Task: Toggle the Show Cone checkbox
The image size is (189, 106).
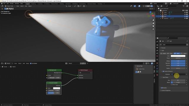Action: point(171,85)
